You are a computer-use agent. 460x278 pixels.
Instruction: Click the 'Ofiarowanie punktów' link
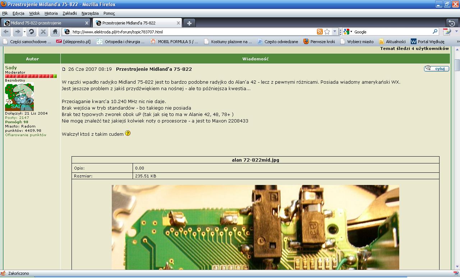[26, 135]
